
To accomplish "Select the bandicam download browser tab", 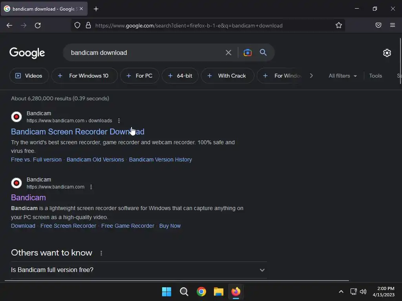I will point(44,9).
